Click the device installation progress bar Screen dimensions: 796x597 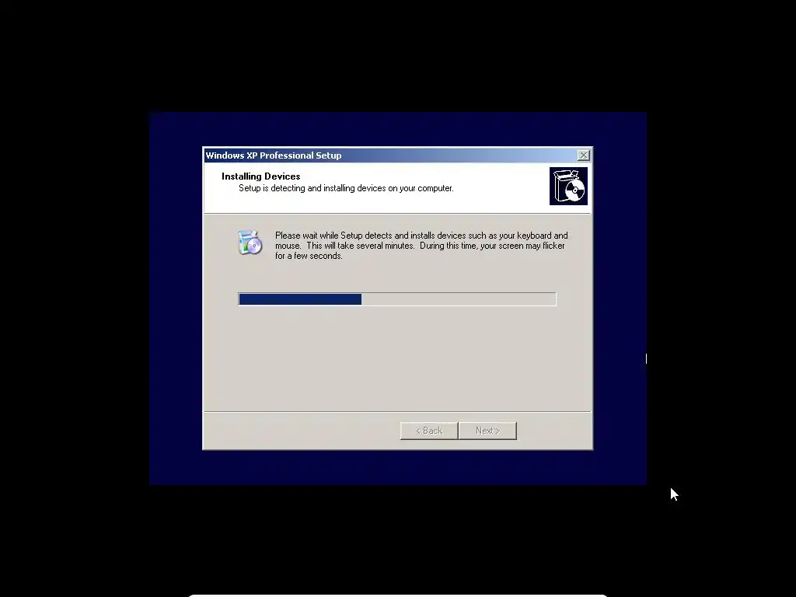pos(397,299)
